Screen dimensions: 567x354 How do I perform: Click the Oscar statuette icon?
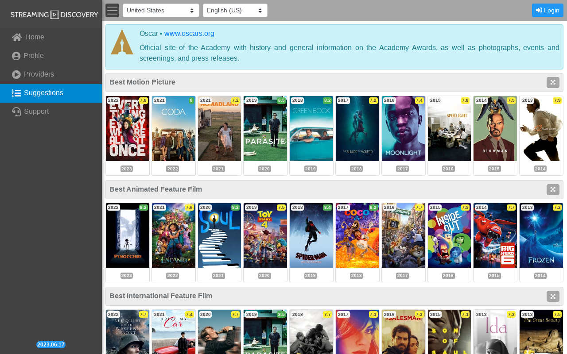(x=122, y=42)
